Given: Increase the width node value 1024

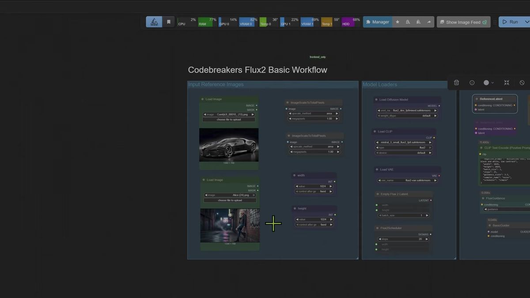Looking at the screenshot, I should pyautogui.click(x=332, y=186).
